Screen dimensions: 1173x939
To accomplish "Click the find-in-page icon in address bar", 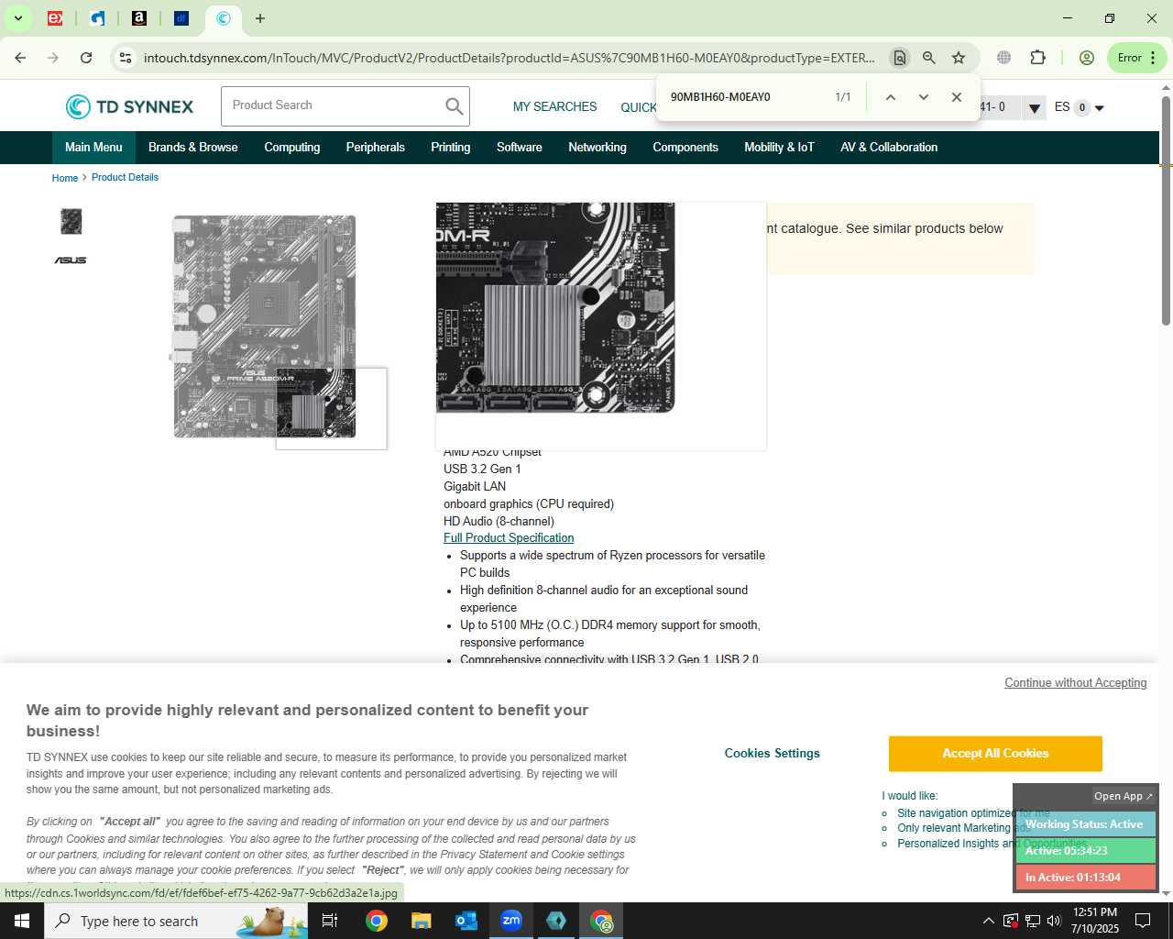I will coord(900,58).
